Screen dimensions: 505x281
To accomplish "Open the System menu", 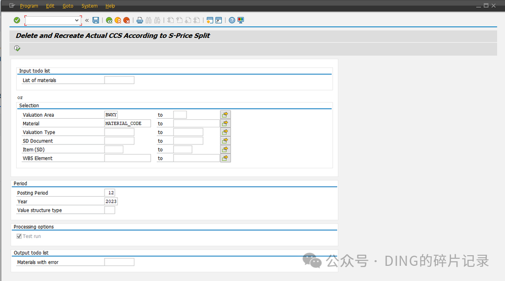I will click(89, 6).
